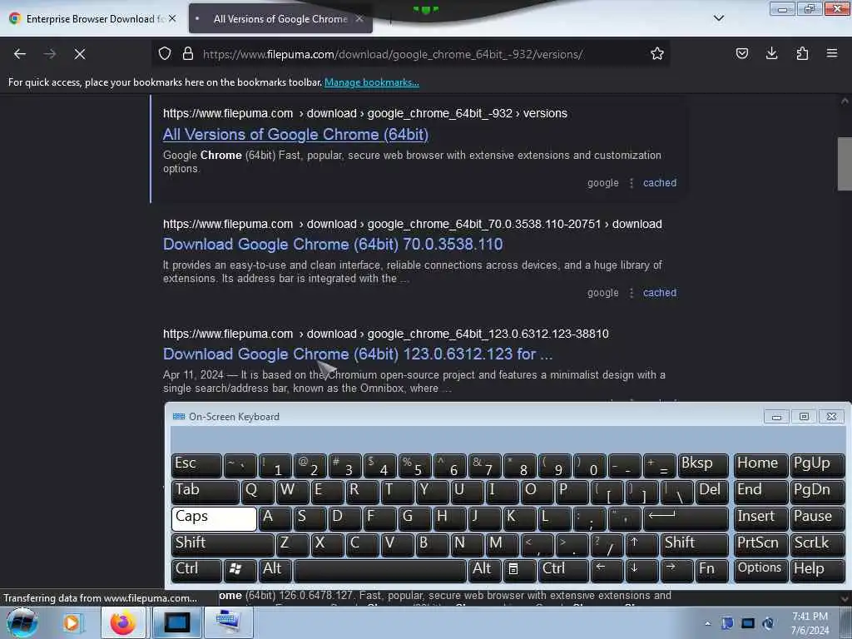This screenshot has height=639, width=852.
Task: Tap the down arrow key in the bottom row
Action: tap(641, 570)
